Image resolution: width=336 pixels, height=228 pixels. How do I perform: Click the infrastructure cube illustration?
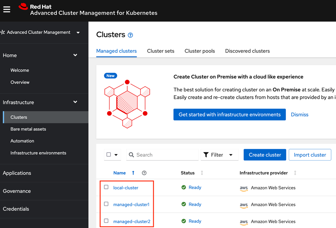coord(127,104)
